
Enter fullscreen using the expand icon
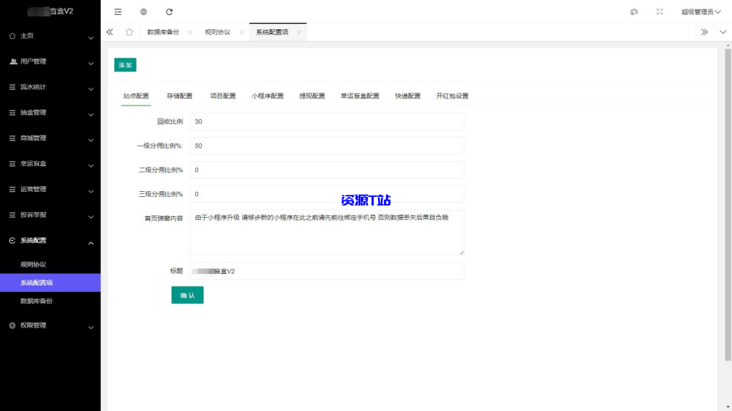(659, 11)
